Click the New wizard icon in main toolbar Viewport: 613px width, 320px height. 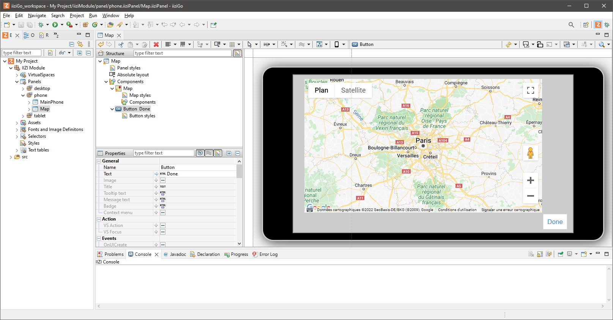click(x=7, y=25)
